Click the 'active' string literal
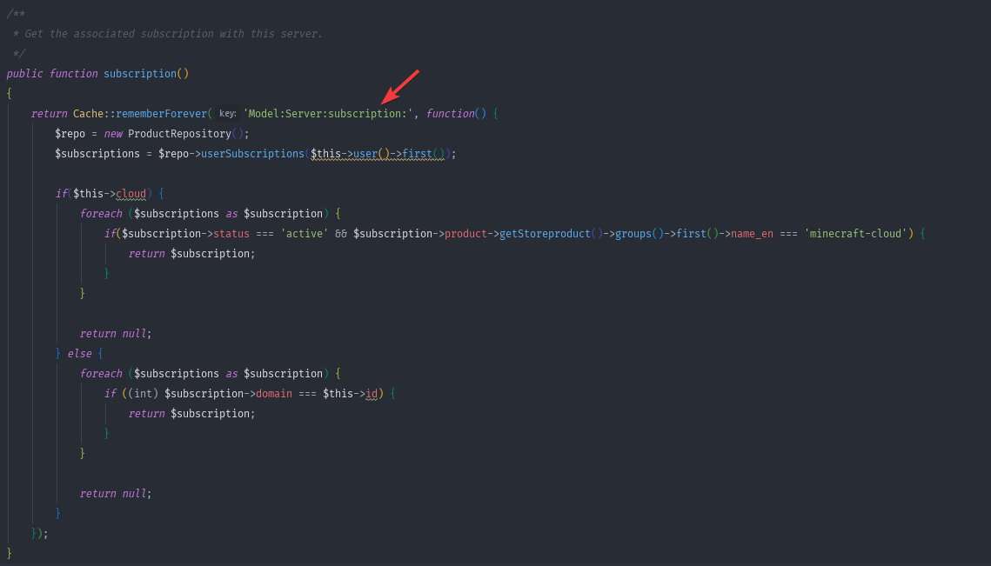Viewport: 991px width, 566px height. (304, 234)
